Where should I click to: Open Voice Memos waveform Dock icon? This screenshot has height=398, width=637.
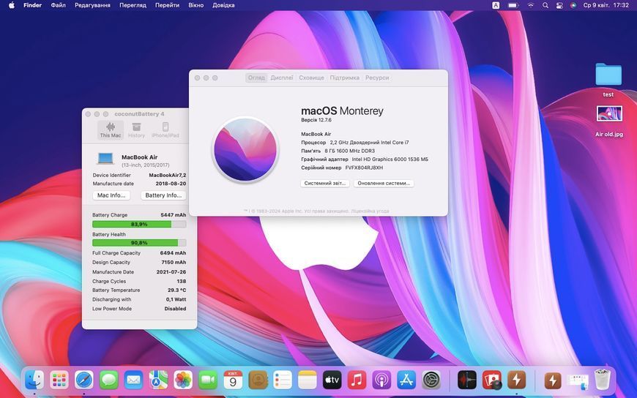click(x=467, y=380)
